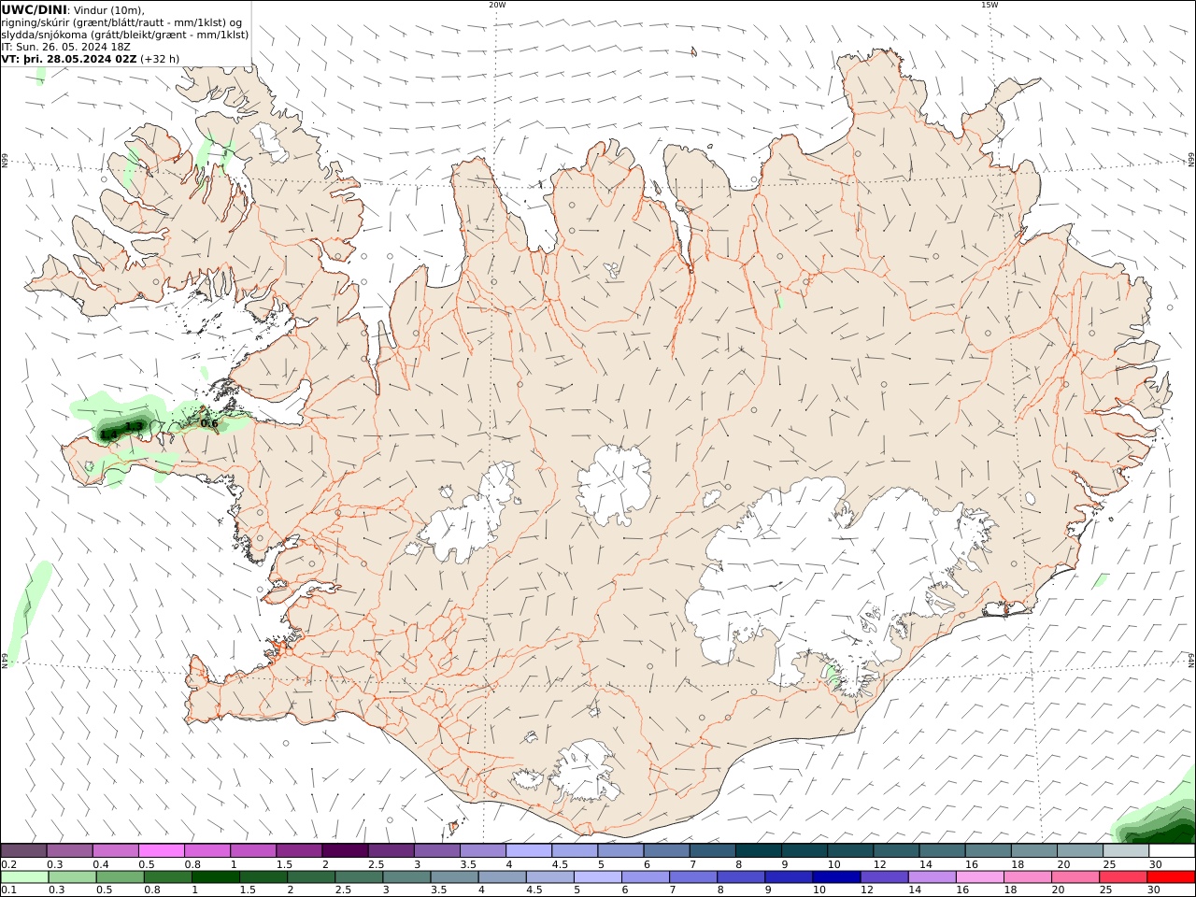Image resolution: width=1196 pixels, height=897 pixels.
Task: Select the gray-green swatch labeled 2.5, lower scale
Action: point(358,877)
